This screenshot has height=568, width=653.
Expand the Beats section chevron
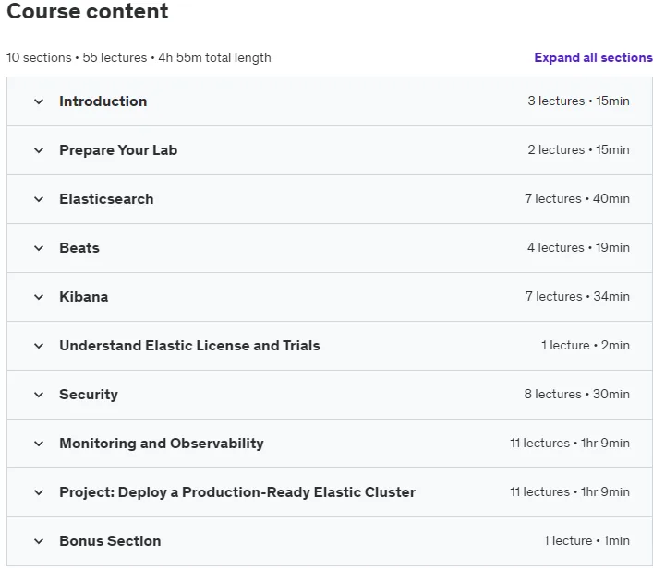tap(39, 248)
